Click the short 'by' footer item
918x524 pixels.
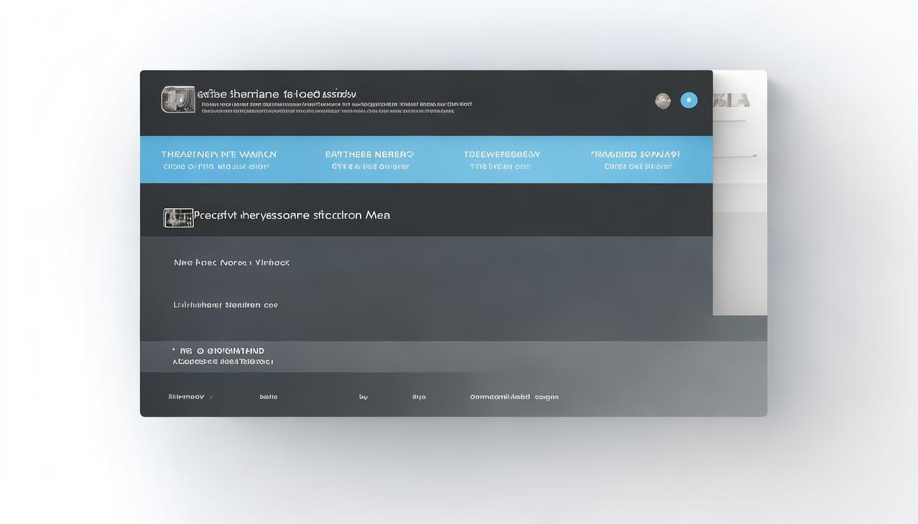coord(363,396)
